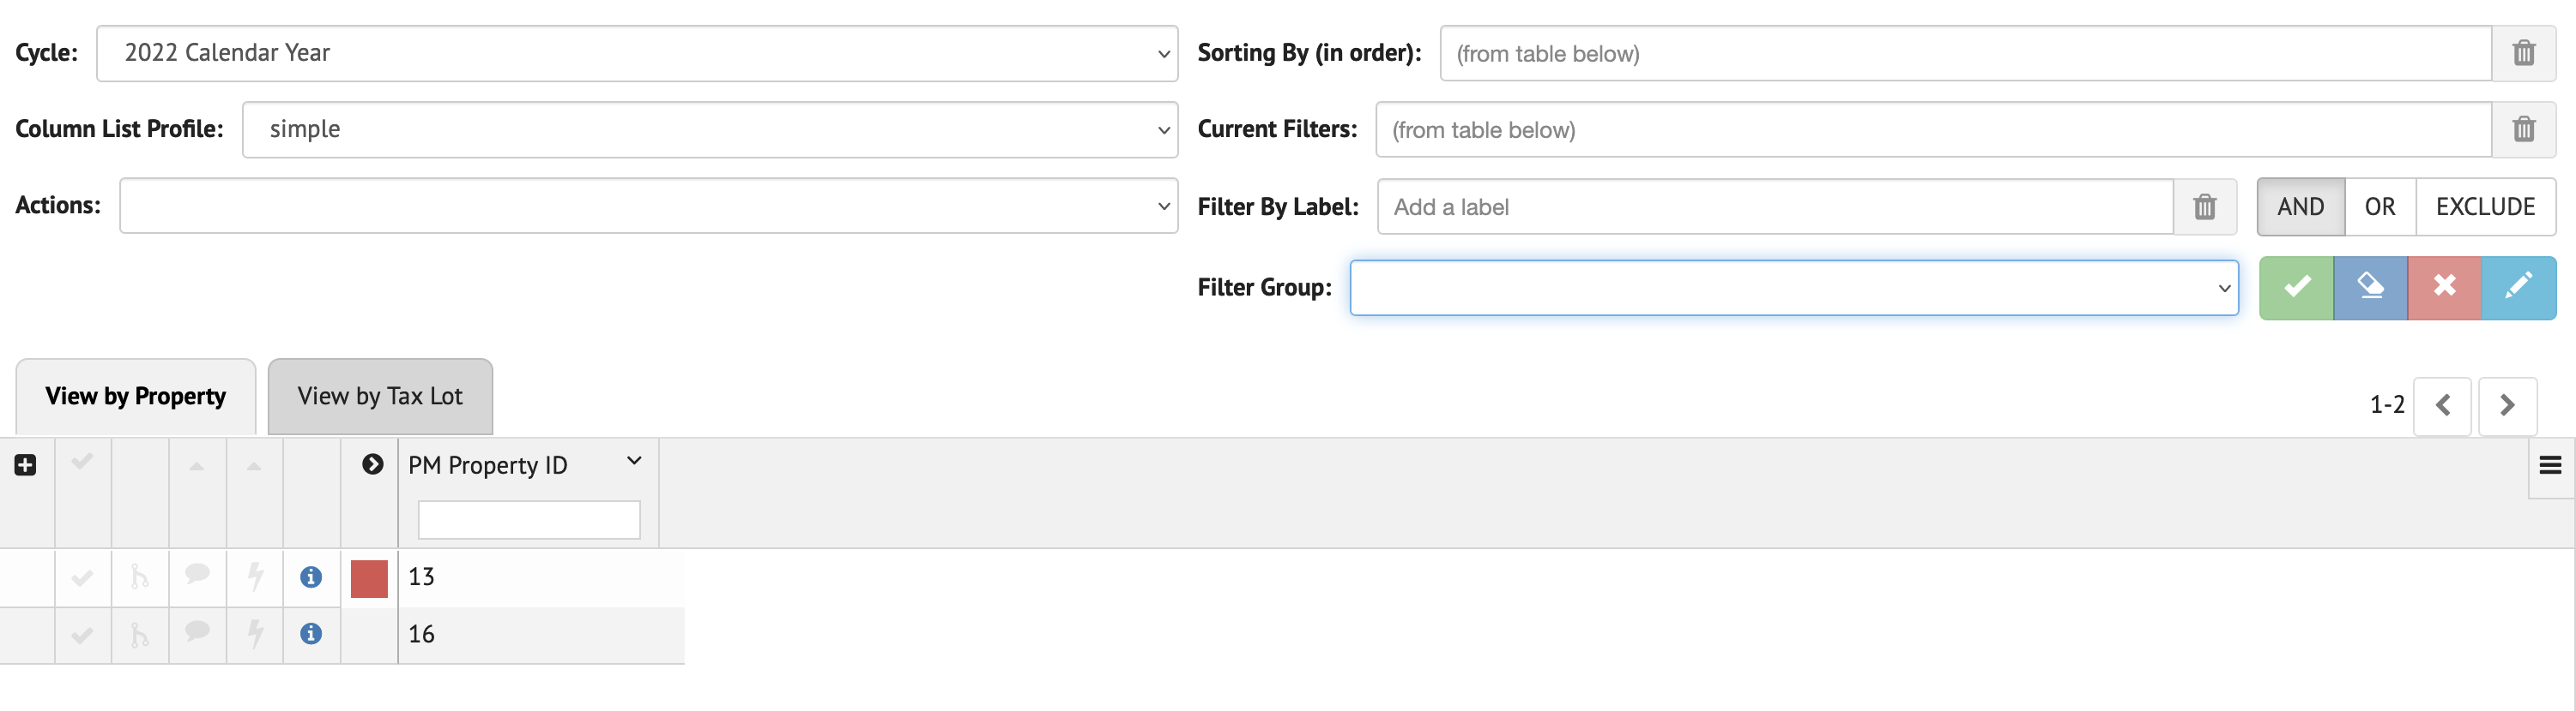Viewport: 2576px width, 711px height.
Task: Open the Cycle dropdown
Action: (x=637, y=53)
